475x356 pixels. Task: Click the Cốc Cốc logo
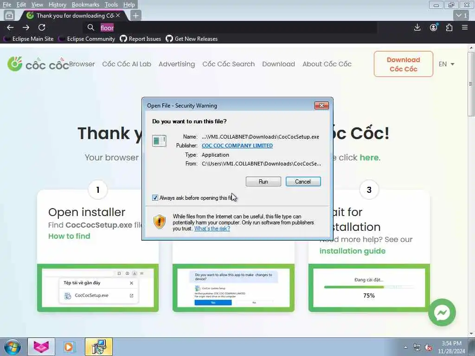[38, 64]
